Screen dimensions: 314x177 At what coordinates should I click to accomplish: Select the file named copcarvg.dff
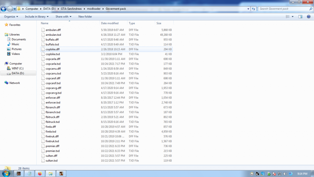tap(53, 88)
